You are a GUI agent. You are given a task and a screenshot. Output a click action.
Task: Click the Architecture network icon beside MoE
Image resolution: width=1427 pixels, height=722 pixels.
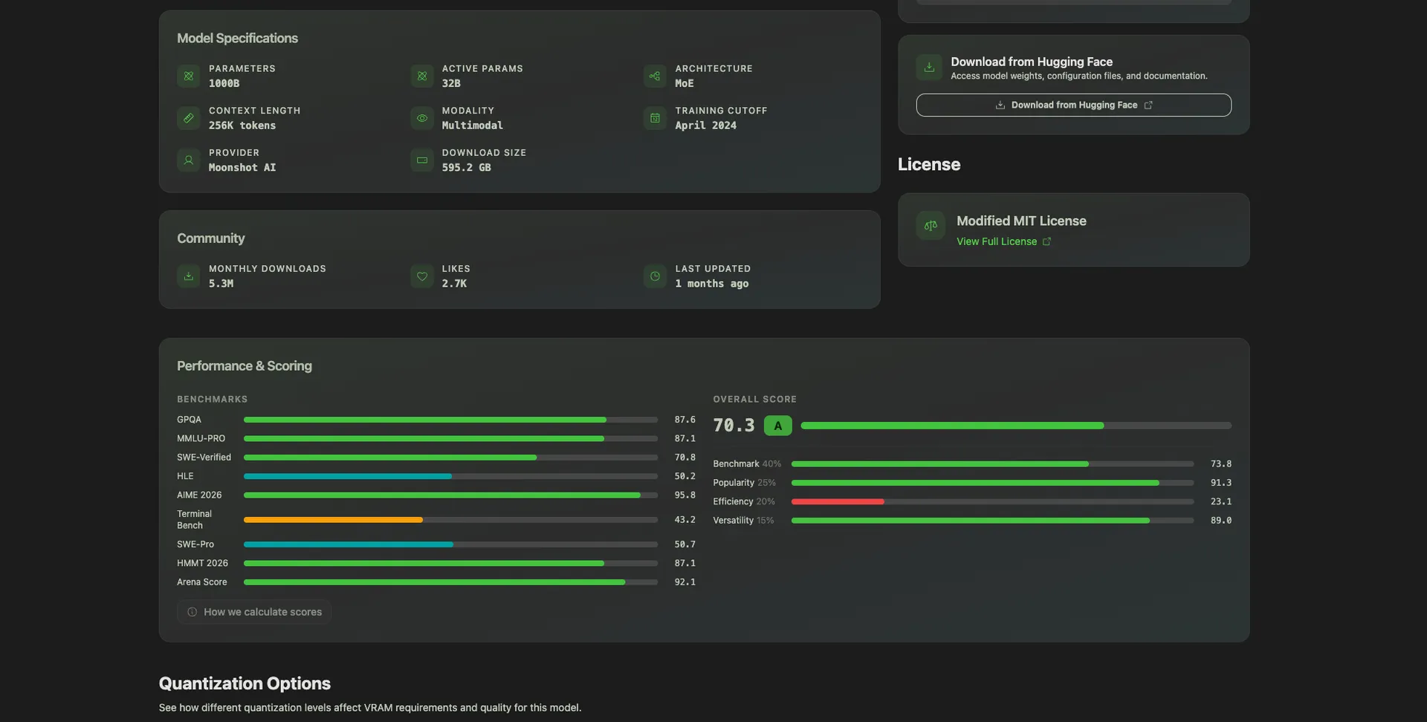pos(654,76)
